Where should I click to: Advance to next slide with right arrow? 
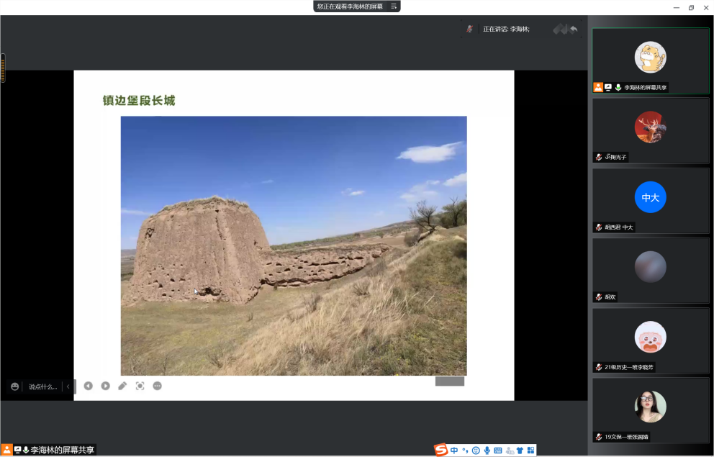[x=105, y=386]
